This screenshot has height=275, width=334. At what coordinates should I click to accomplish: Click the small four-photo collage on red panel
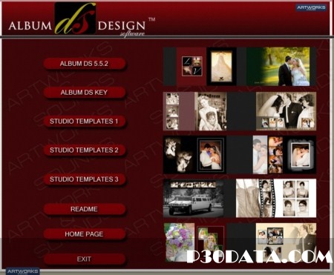pyautogui.click(x=192, y=66)
